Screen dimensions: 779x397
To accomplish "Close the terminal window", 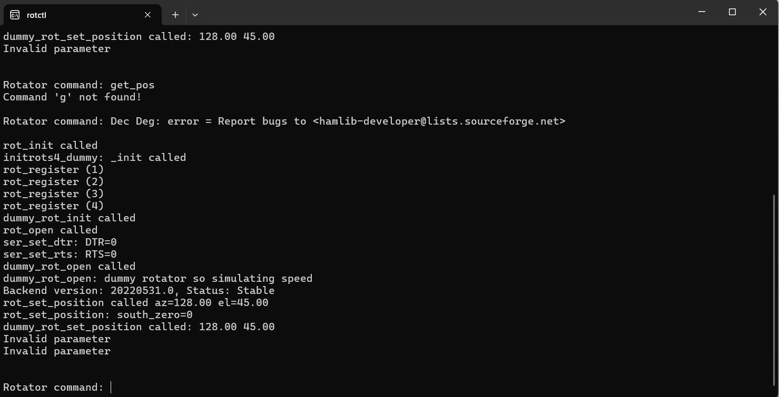I will tap(763, 12).
